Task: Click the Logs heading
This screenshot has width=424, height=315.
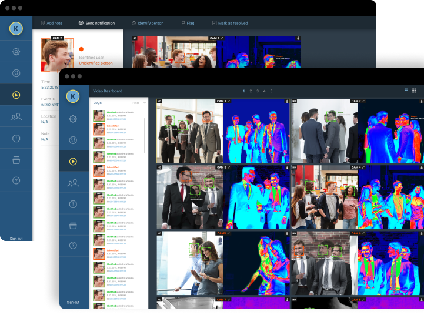Action: 98,103
